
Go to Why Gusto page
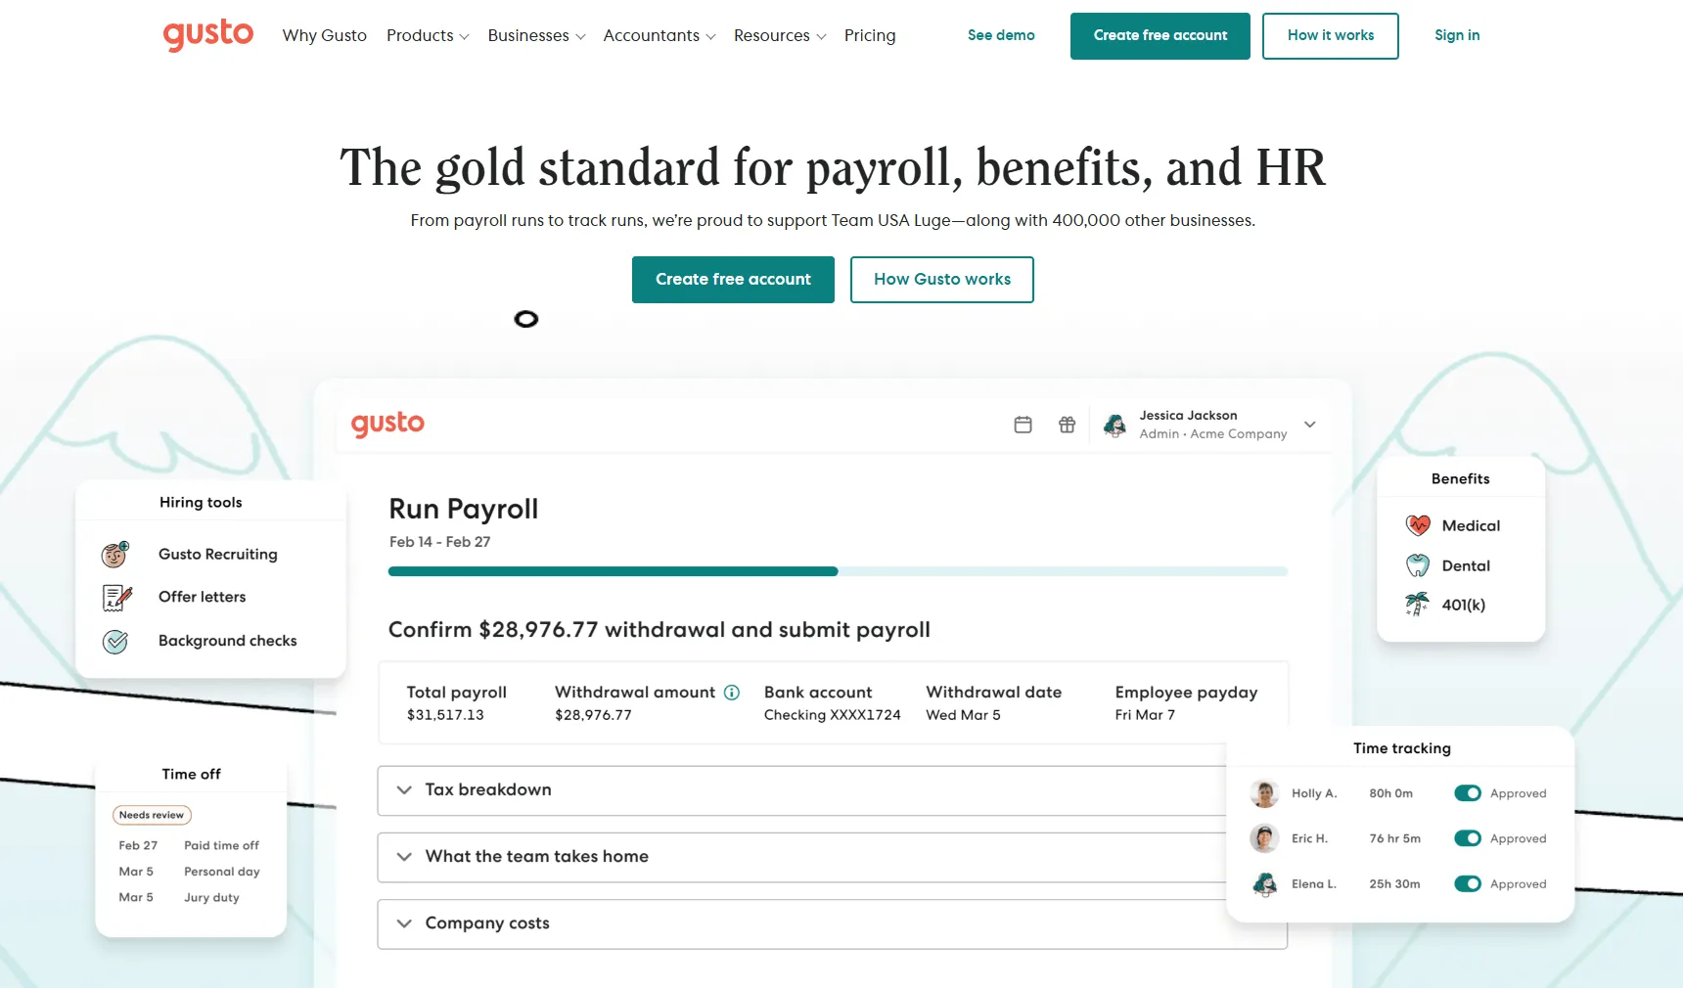coord(325,36)
